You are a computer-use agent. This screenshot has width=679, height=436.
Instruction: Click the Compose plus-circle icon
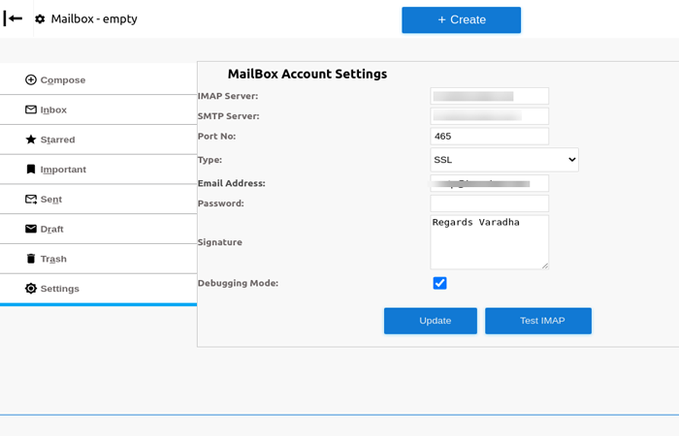coord(31,80)
